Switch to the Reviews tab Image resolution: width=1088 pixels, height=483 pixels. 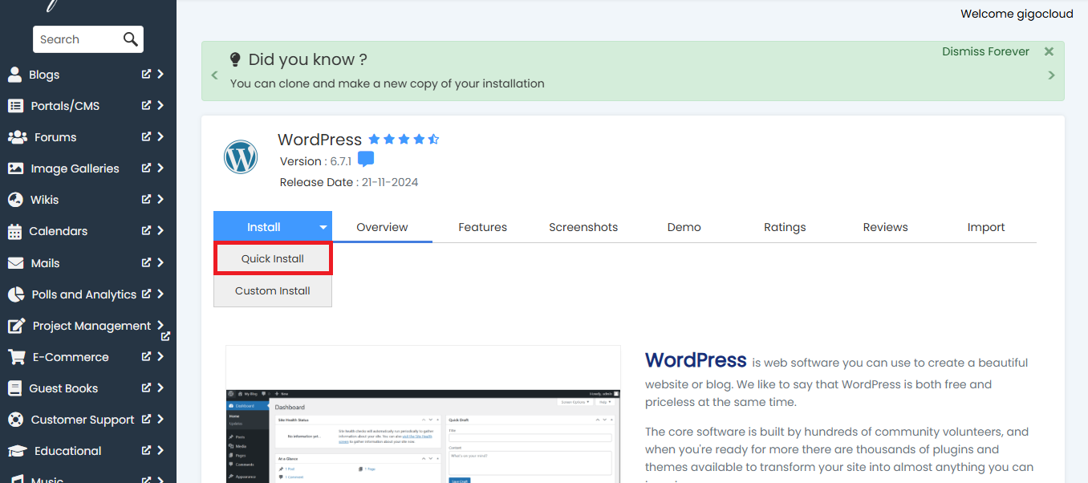[x=886, y=227]
